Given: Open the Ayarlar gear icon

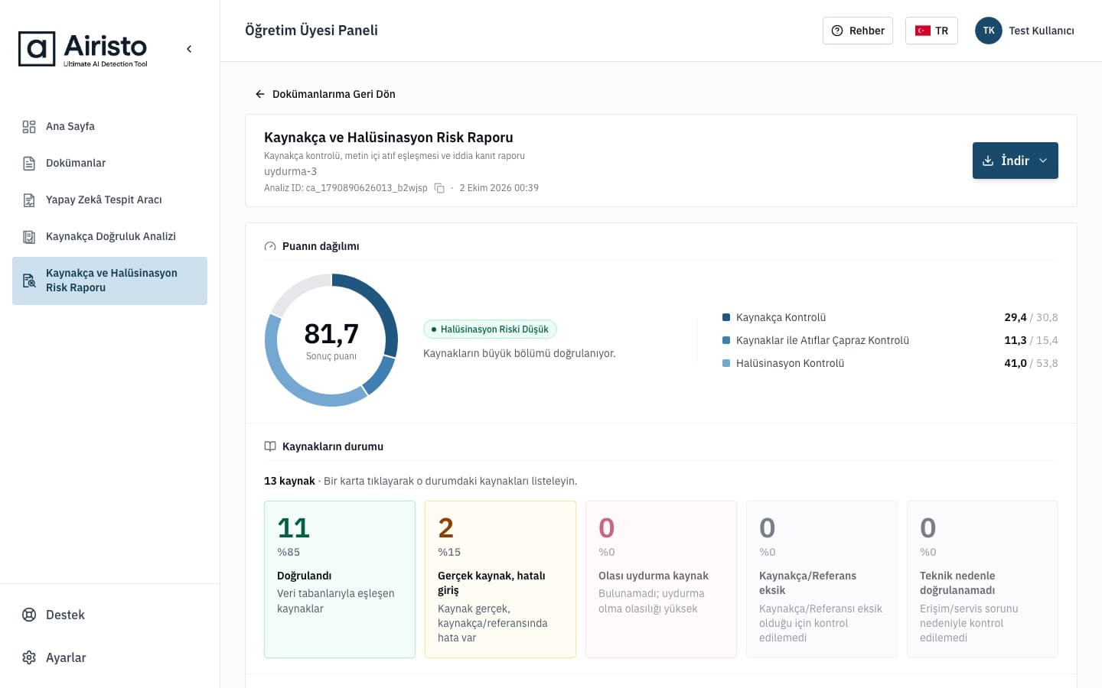Looking at the screenshot, I should (29, 657).
